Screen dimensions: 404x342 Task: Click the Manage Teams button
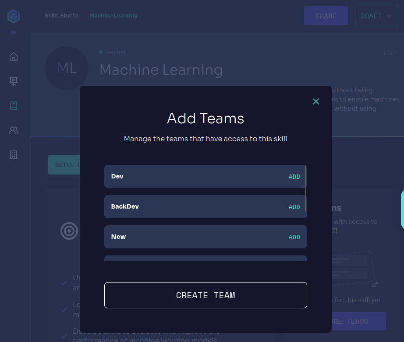pos(356,321)
